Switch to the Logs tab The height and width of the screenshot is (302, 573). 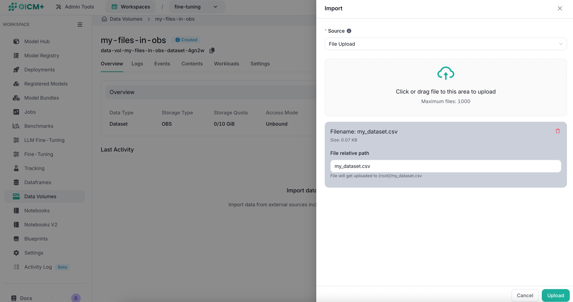click(137, 64)
